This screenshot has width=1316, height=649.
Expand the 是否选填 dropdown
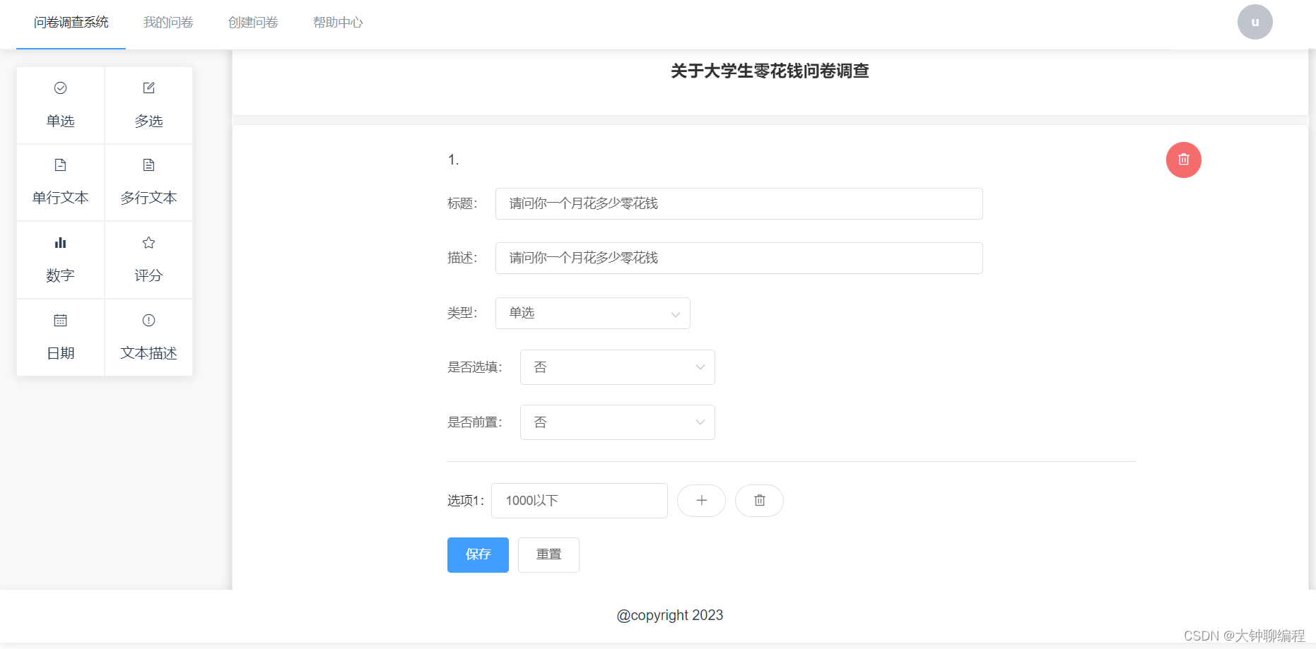coord(618,367)
